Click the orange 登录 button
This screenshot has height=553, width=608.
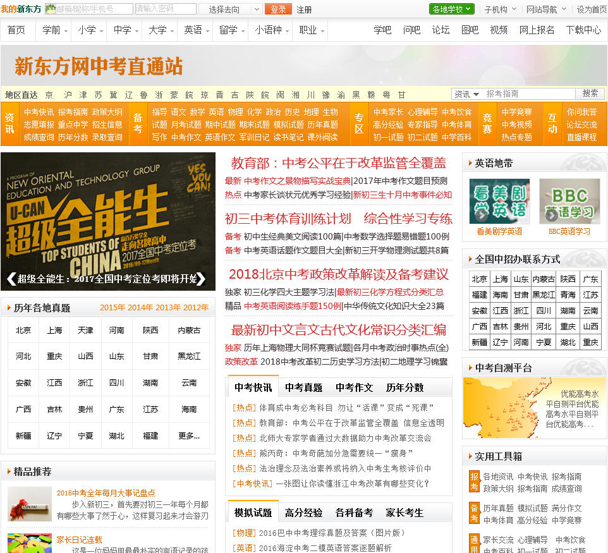[278, 9]
